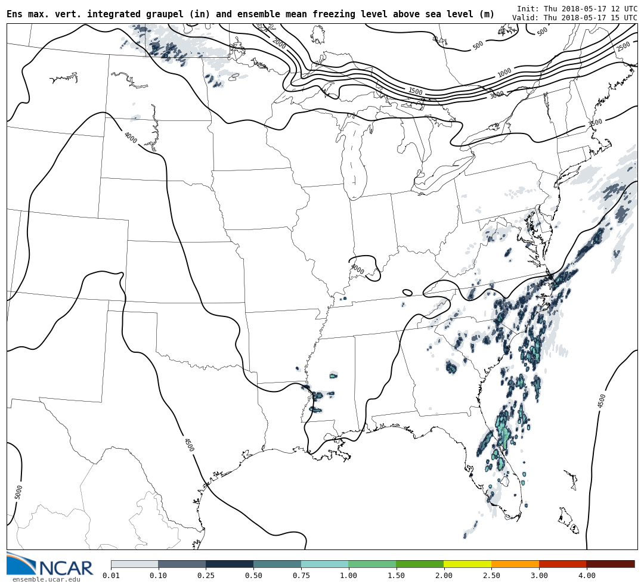The image size is (644, 587).
Task: Select the red 3.00–4.00 legend swatch
Action: [x=563, y=564]
